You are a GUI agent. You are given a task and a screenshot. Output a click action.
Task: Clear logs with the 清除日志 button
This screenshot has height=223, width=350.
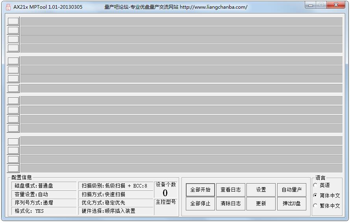[x=230, y=204]
